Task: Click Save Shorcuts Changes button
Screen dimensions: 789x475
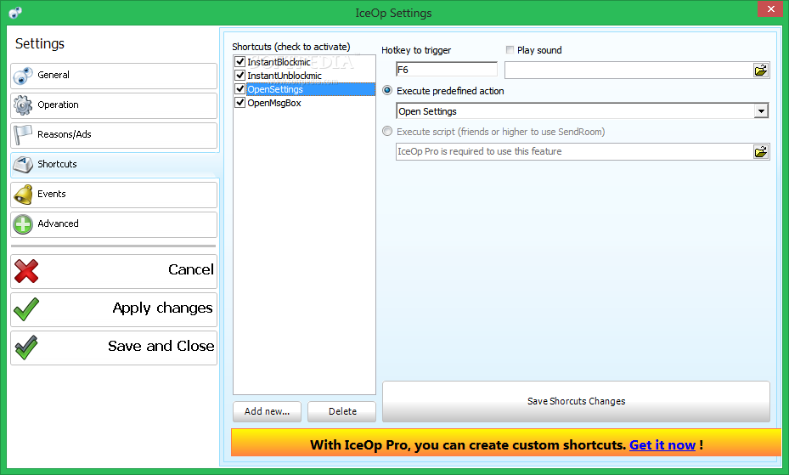Action: pos(576,401)
